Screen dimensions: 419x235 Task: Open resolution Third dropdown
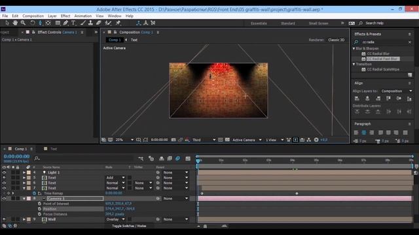204,140
